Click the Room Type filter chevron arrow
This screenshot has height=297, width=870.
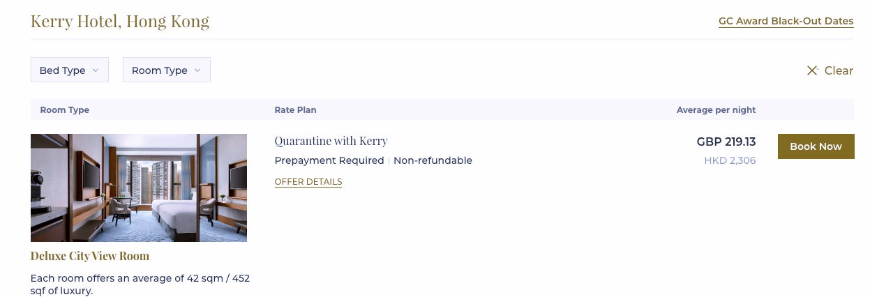click(197, 70)
